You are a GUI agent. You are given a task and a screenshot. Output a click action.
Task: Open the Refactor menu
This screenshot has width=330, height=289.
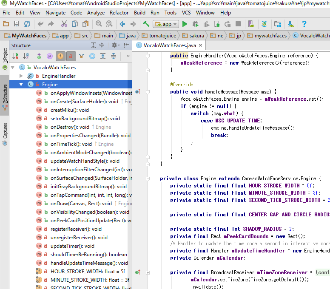(119, 13)
